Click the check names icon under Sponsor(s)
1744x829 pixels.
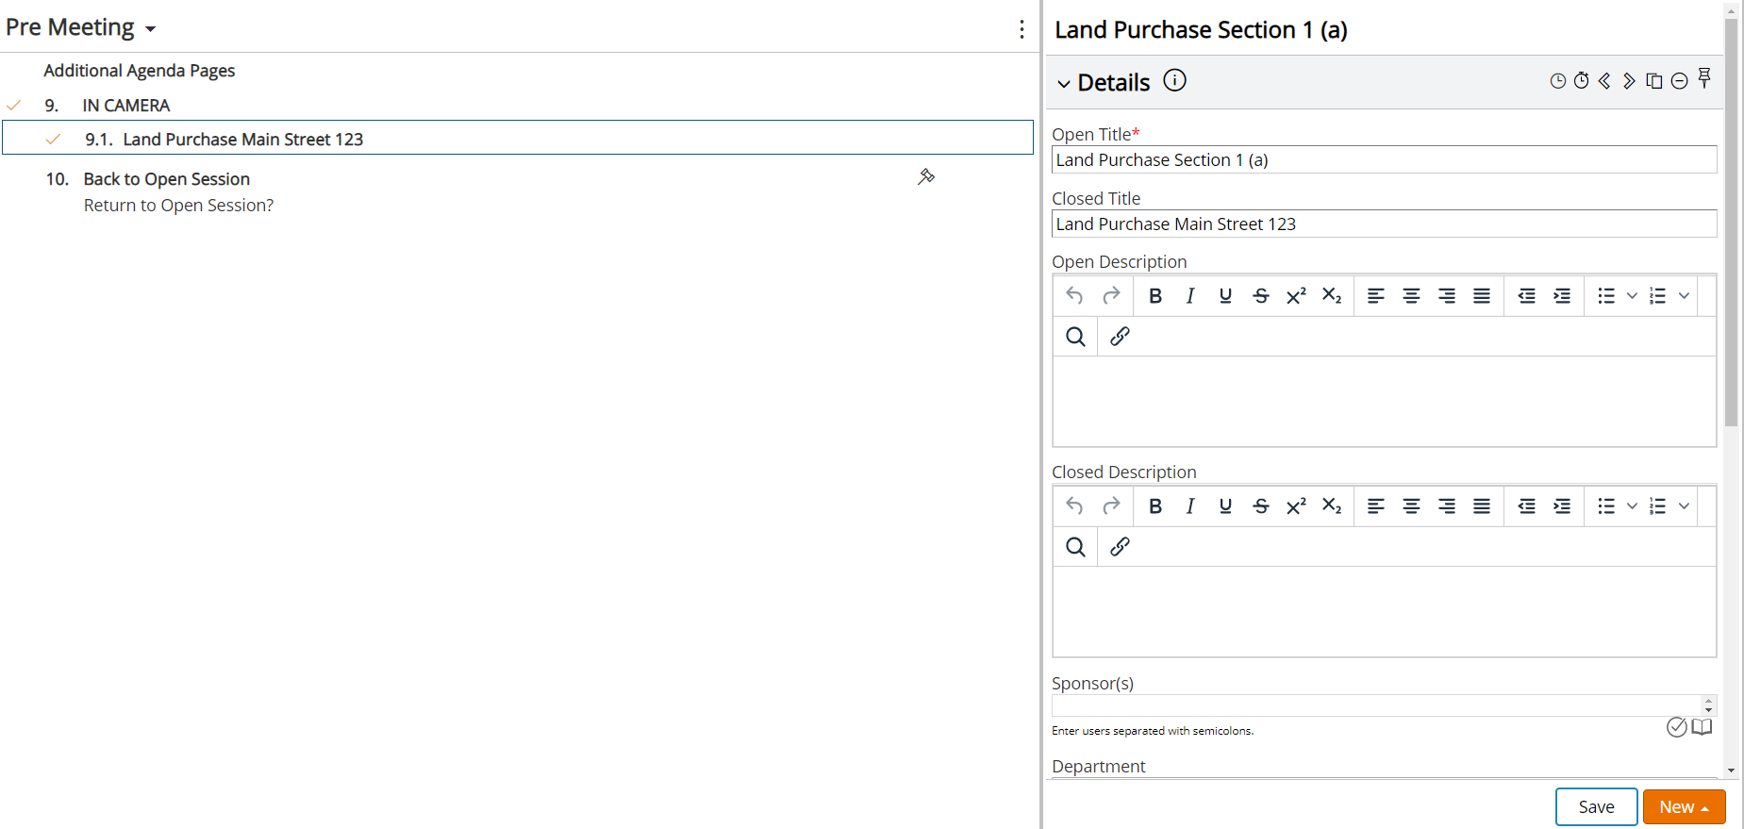[x=1676, y=727]
